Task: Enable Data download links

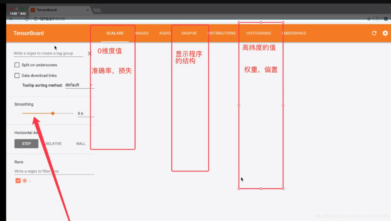Action: click(x=17, y=75)
